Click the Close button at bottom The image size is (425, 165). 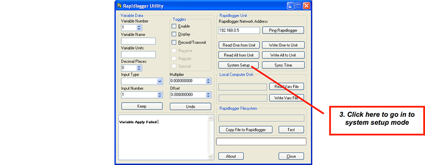tap(291, 156)
